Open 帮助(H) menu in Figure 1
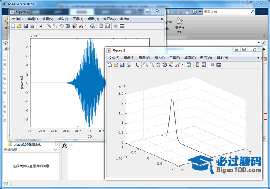The height and width of the screenshot is (189, 270). (126, 19)
